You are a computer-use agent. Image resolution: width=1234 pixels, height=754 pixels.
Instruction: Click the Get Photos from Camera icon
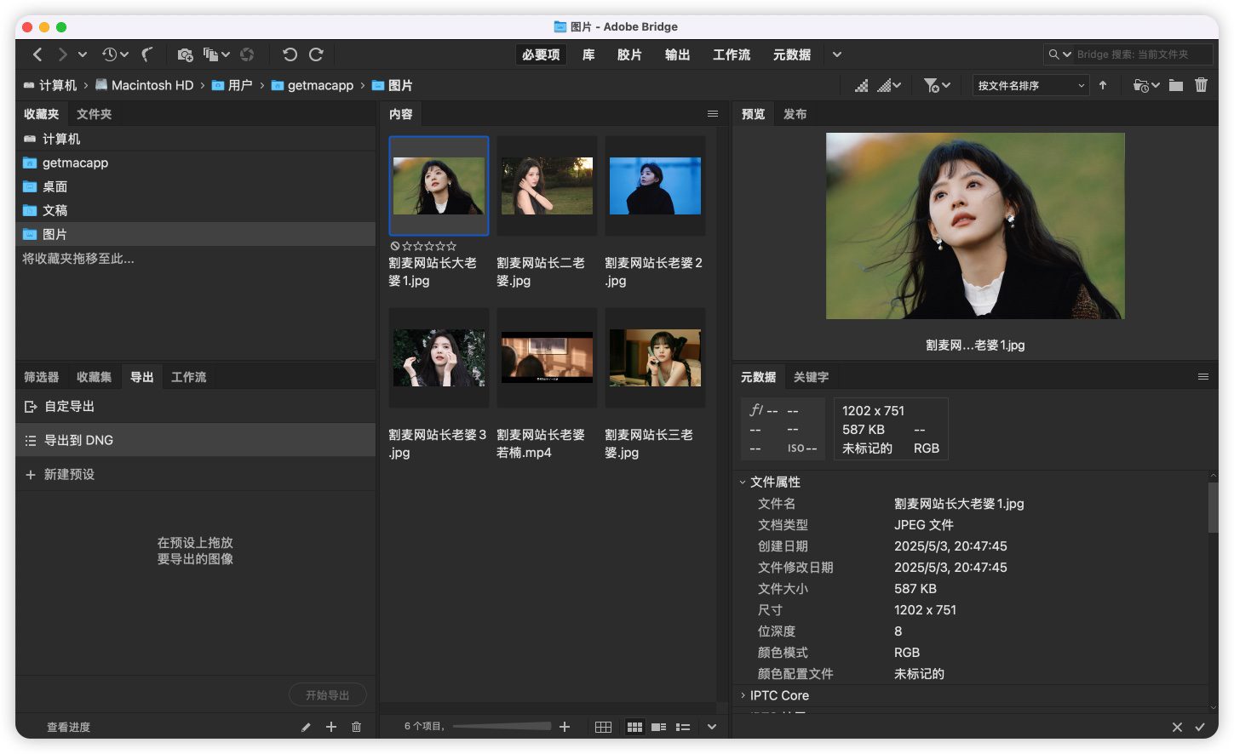[x=185, y=54]
